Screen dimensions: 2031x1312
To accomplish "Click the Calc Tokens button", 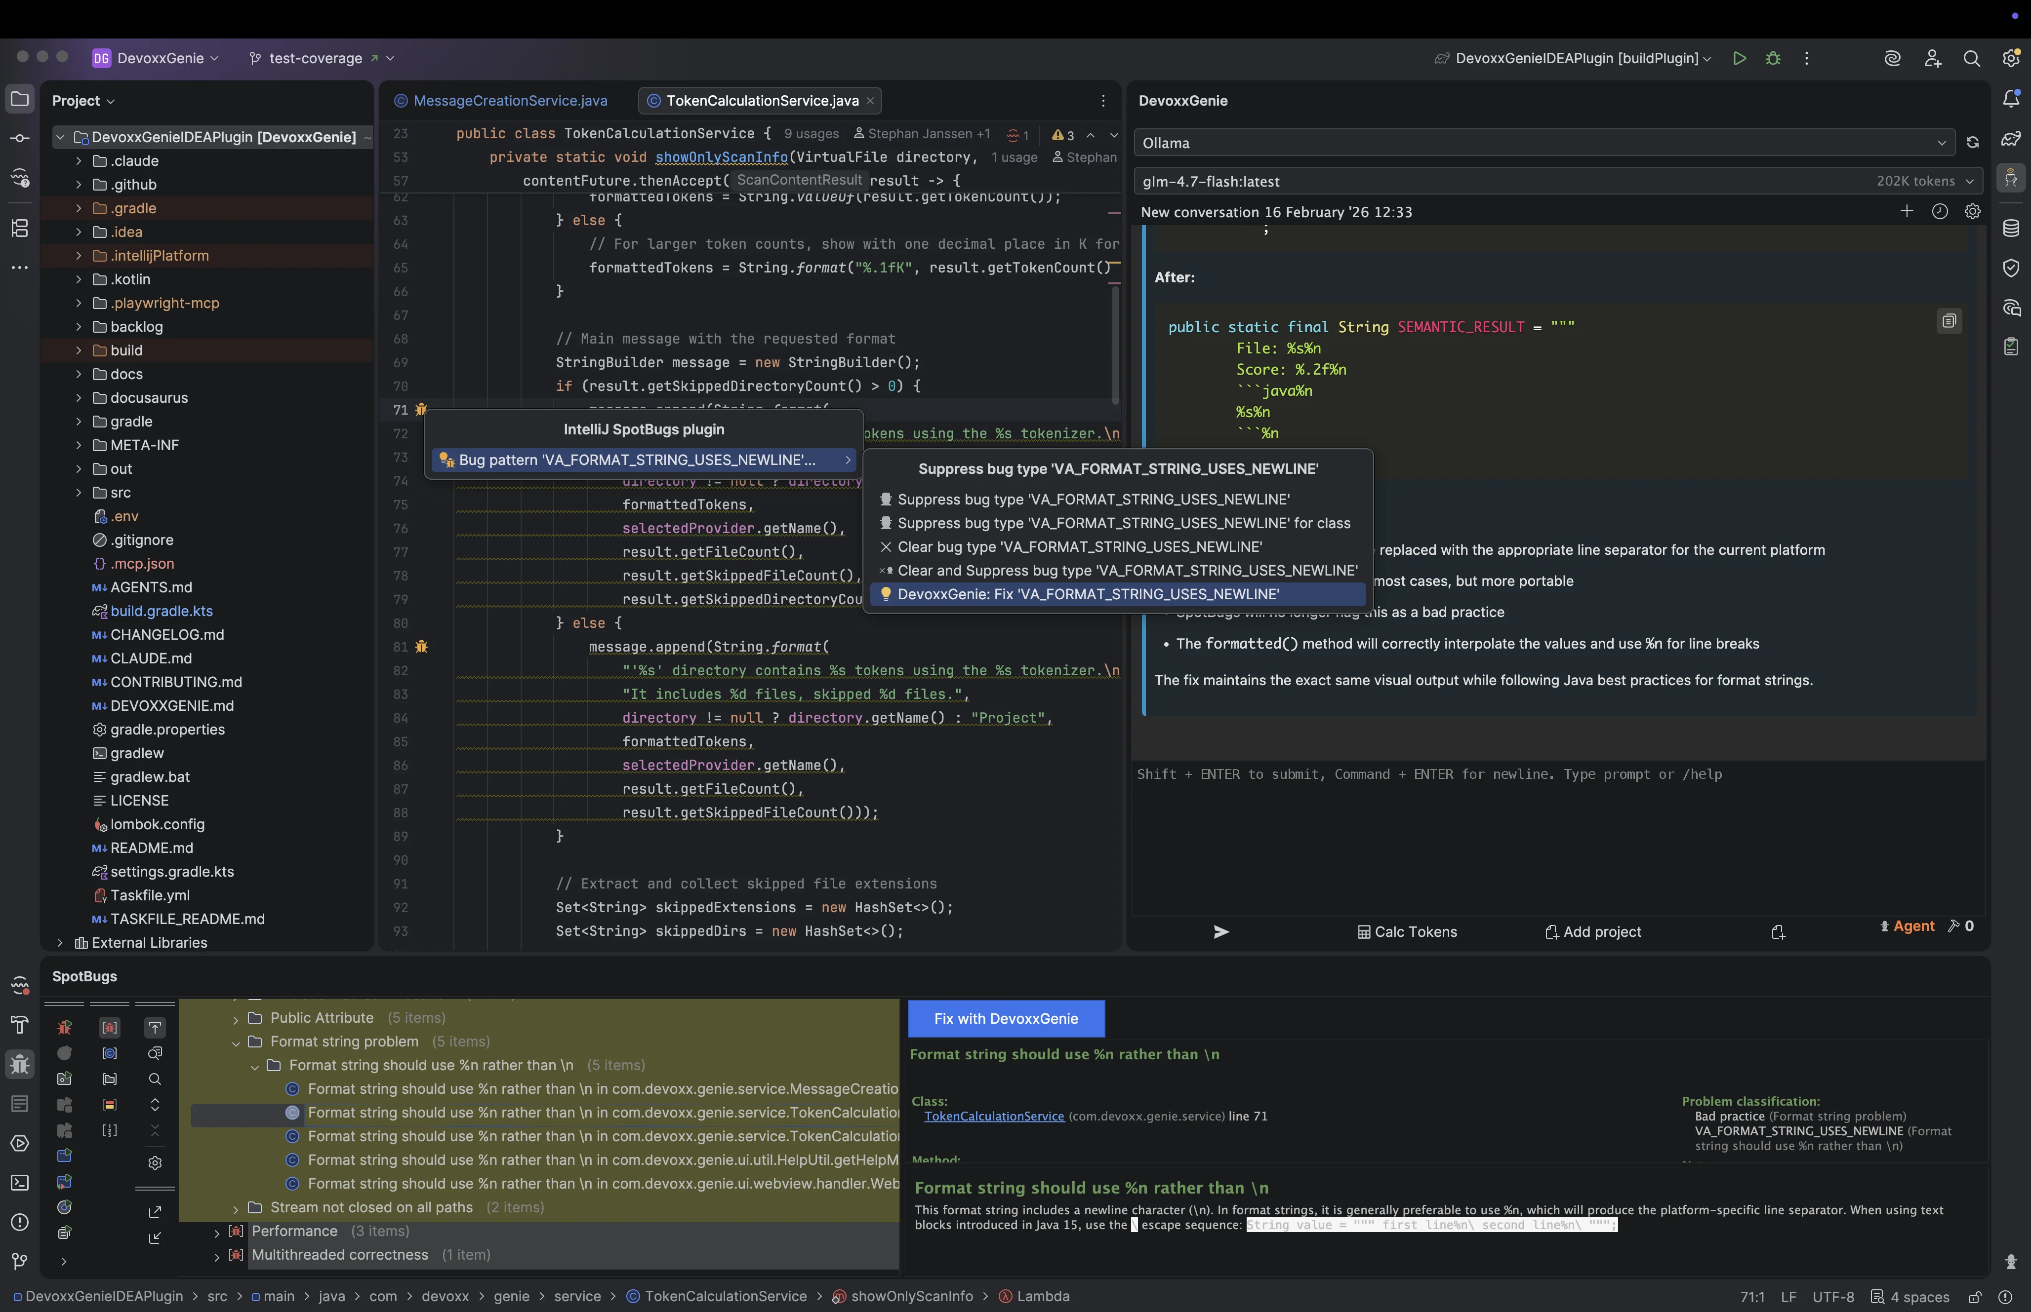I will tap(1407, 931).
